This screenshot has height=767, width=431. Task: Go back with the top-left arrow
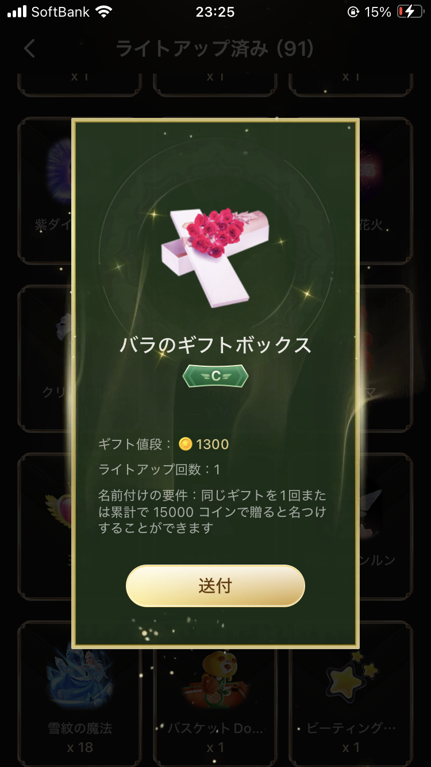(x=30, y=48)
